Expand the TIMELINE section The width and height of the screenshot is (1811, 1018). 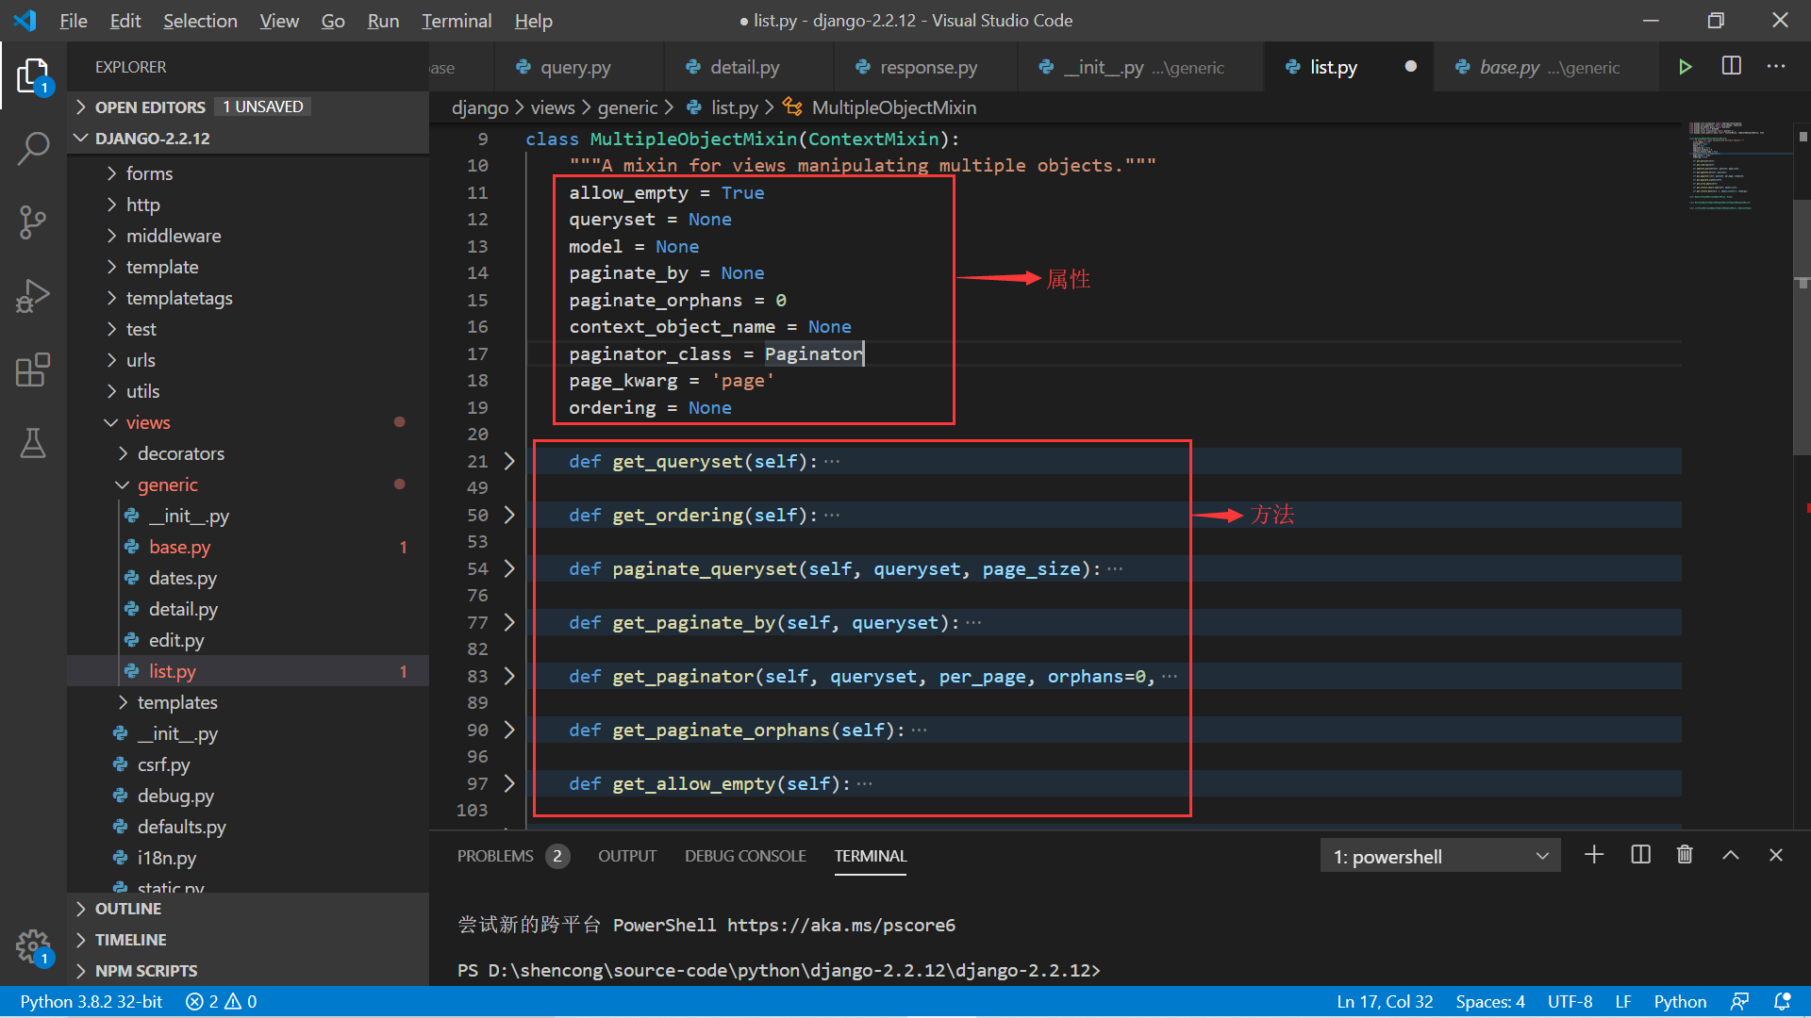(x=248, y=940)
